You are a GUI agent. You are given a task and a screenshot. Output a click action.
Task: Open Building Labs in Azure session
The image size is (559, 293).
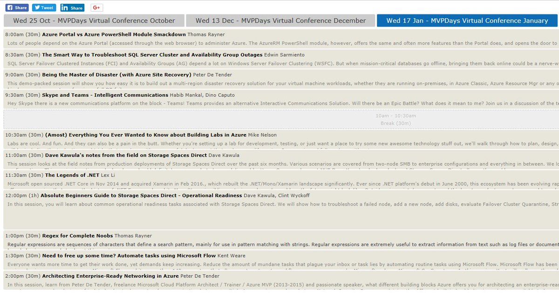point(146,135)
